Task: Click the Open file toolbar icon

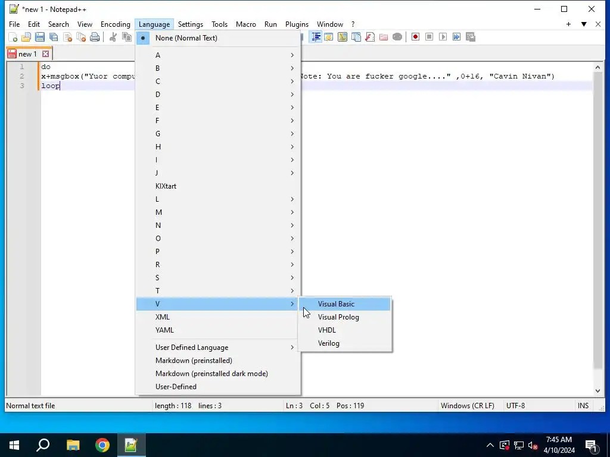Action: pos(26,37)
